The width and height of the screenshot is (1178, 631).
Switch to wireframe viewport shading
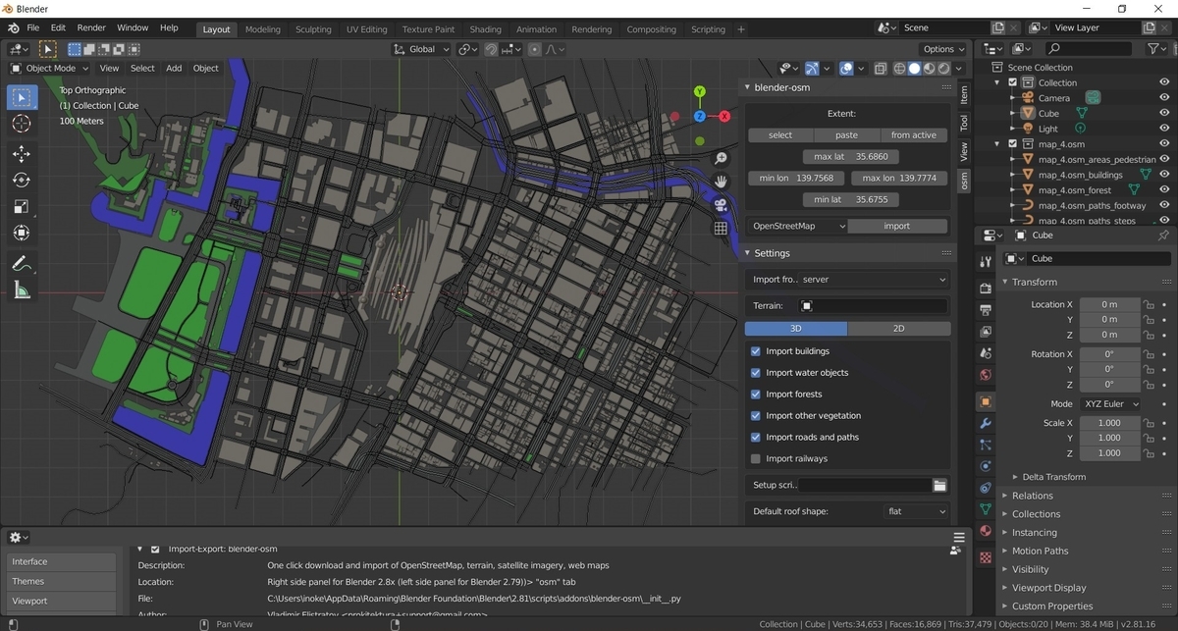tap(899, 69)
